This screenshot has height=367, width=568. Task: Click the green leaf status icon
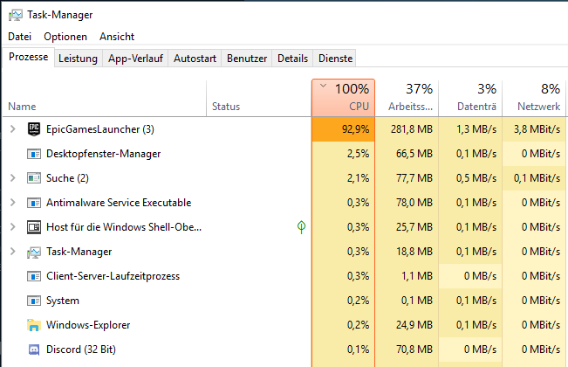(301, 227)
